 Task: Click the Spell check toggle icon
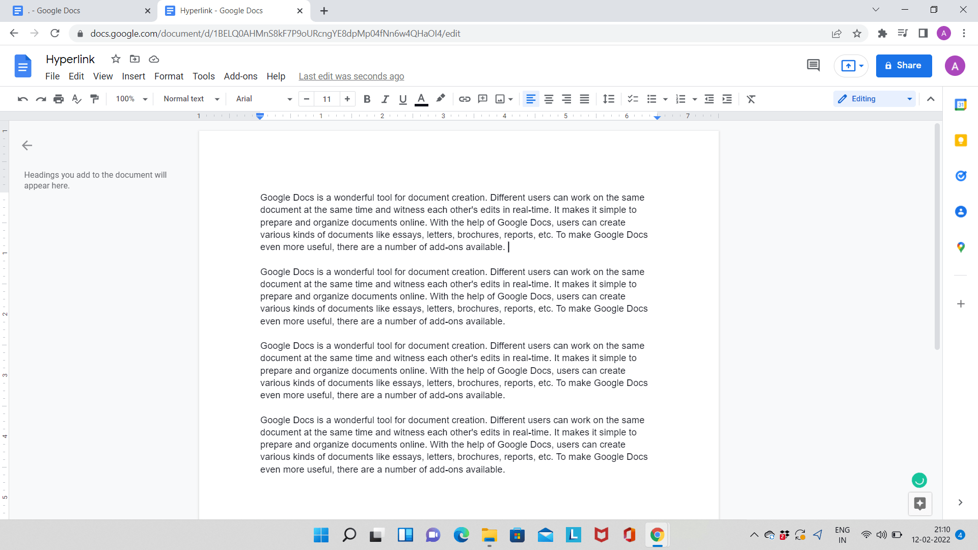point(77,99)
